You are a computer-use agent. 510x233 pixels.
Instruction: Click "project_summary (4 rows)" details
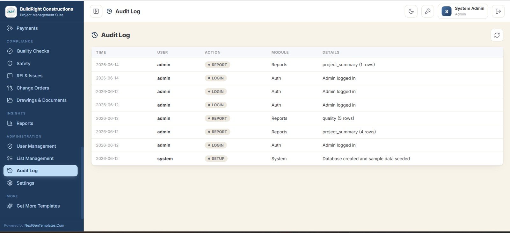349,132
